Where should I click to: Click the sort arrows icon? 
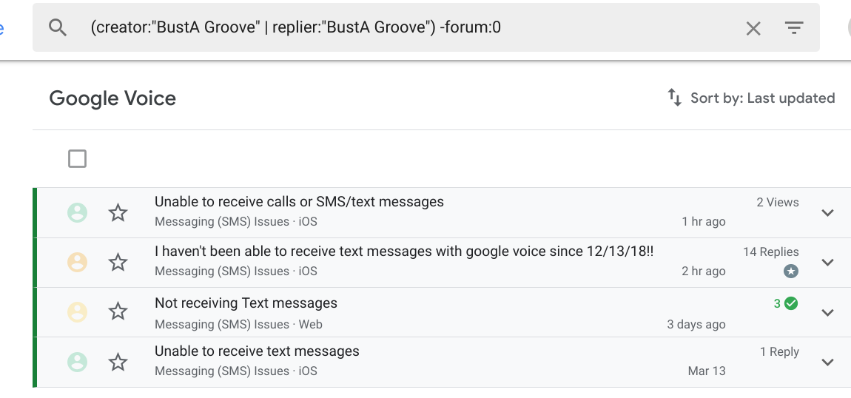click(x=674, y=98)
